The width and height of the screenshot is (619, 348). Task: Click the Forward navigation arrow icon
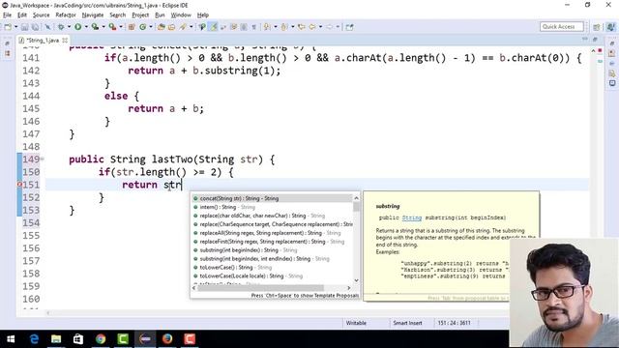[329, 27]
